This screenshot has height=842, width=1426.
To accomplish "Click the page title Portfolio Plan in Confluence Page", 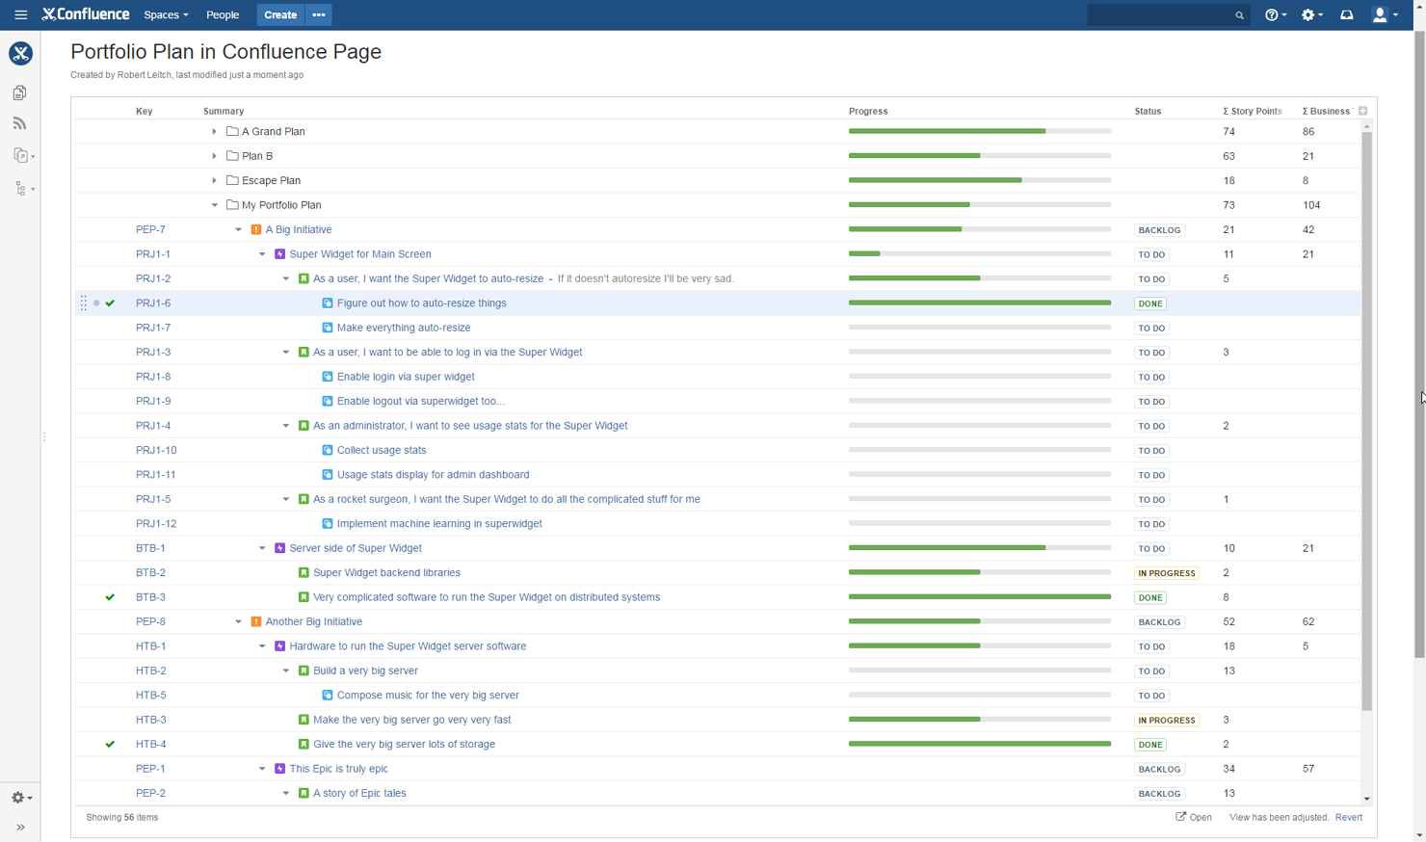I will 225,52.
